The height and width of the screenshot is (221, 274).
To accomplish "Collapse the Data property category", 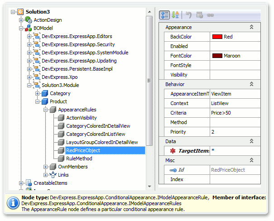I will [x=251, y=141].
